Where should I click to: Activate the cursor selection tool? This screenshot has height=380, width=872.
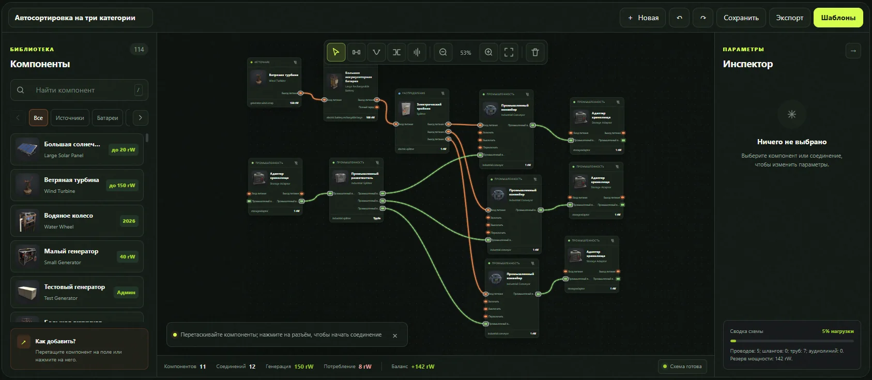pos(336,52)
